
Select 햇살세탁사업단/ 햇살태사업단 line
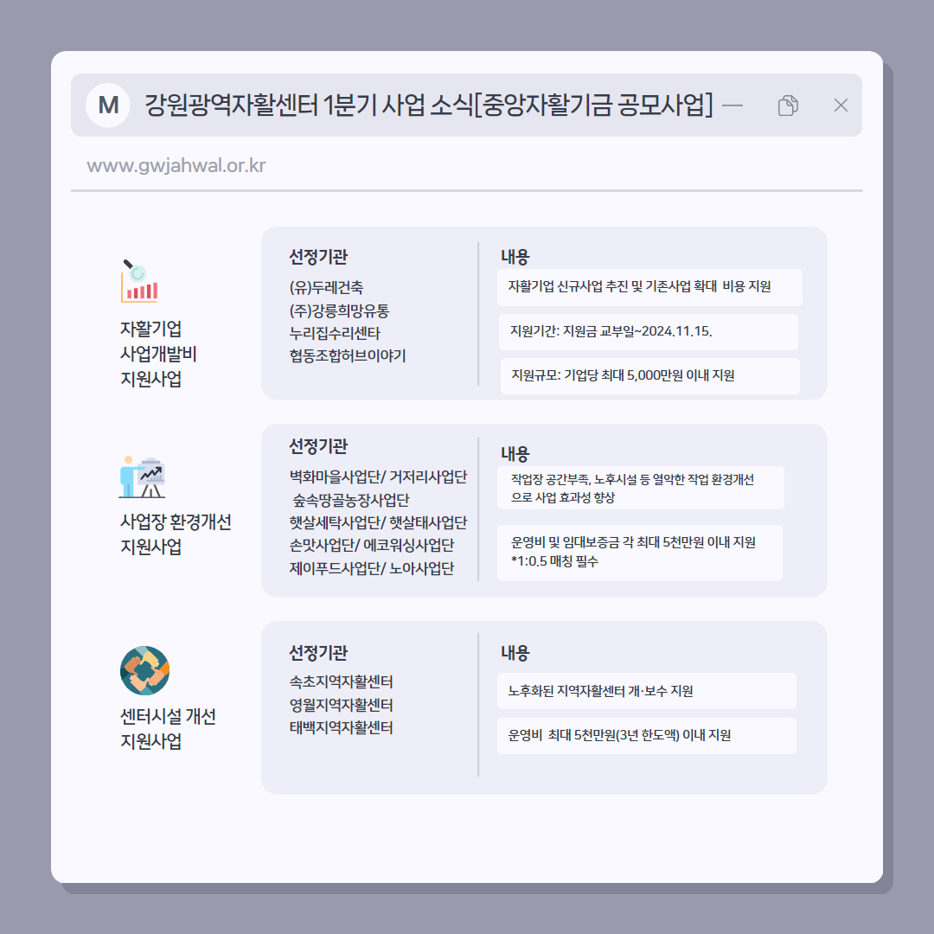(378, 522)
